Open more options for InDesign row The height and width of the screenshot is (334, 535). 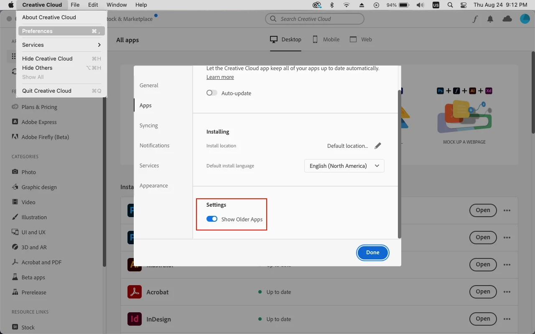tap(507, 319)
